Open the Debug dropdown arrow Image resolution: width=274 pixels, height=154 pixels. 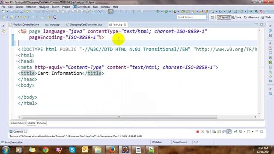coord(162,12)
